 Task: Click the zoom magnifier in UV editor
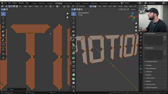[x=67, y=14]
